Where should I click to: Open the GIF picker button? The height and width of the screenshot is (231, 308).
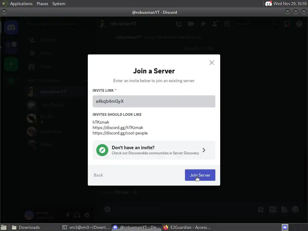click(273, 209)
